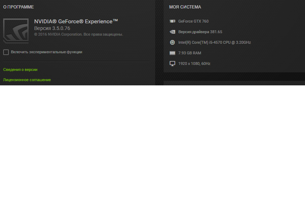Viewport: 305px width, 212px height.
Task: Select the 'Intel(R) Core(TM) i5-4570 CPU' text
Action: pyautogui.click(x=204, y=42)
